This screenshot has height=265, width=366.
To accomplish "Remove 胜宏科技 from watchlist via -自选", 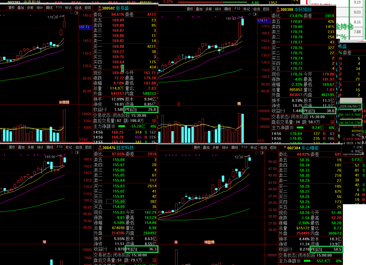I will click(78, 147).
